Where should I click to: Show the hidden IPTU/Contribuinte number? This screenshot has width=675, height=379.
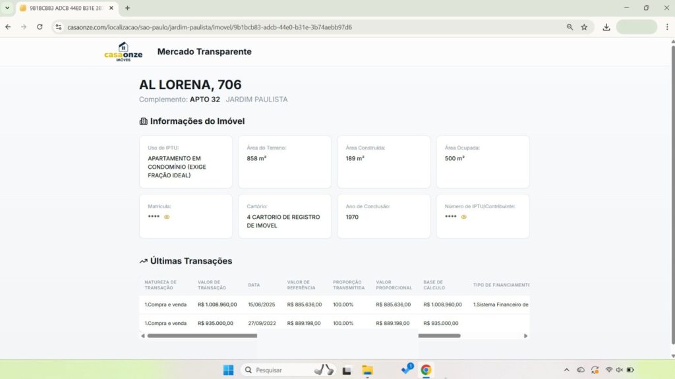pyautogui.click(x=464, y=217)
